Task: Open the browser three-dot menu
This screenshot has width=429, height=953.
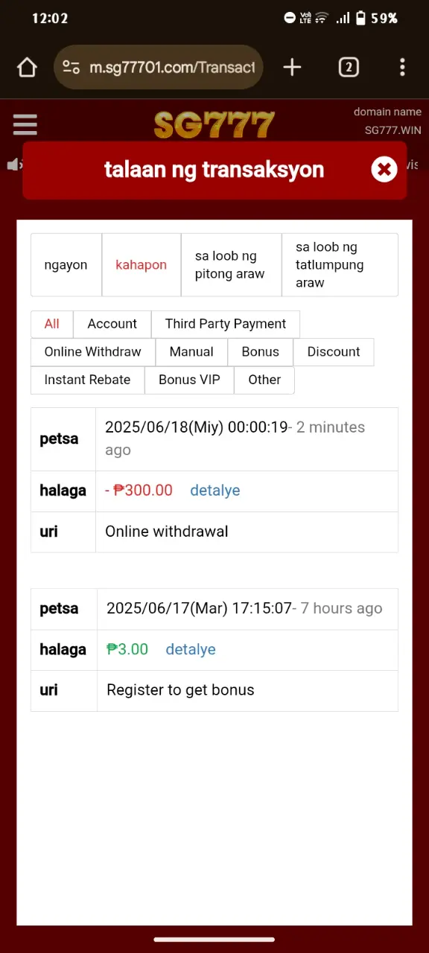Action: coord(402,68)
